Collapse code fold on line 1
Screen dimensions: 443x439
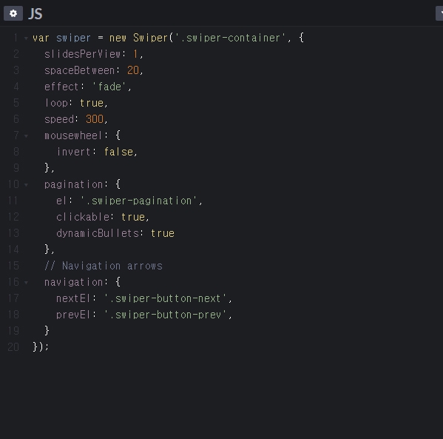[x=26, y=38]
